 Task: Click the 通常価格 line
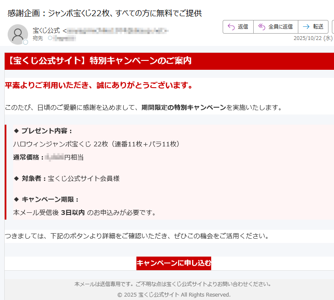(x=48, y=157)
